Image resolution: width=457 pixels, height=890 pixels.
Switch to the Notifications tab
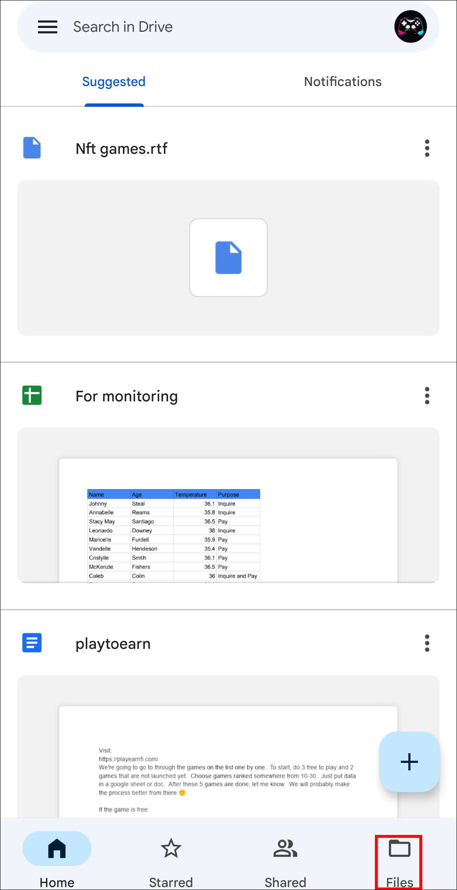point(343,82)
